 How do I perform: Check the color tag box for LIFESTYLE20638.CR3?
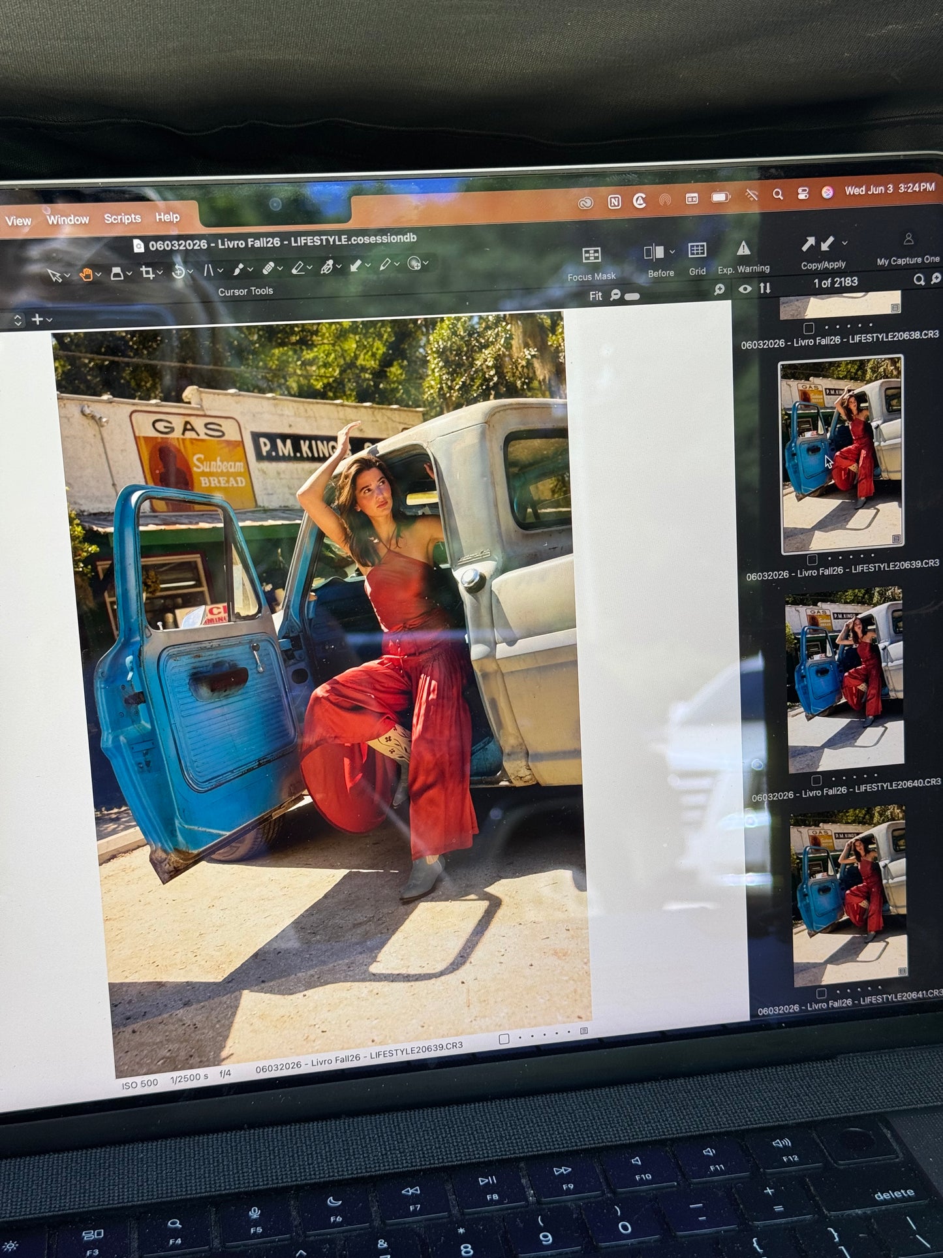click(x=809, y=328)
